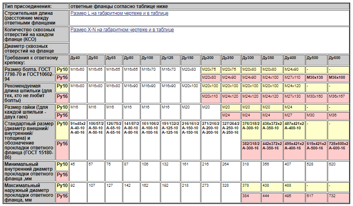Image resolution: width=353 pixels, height=206 pixels.
Task: Click the Ду250 column header
Action: 231,60
